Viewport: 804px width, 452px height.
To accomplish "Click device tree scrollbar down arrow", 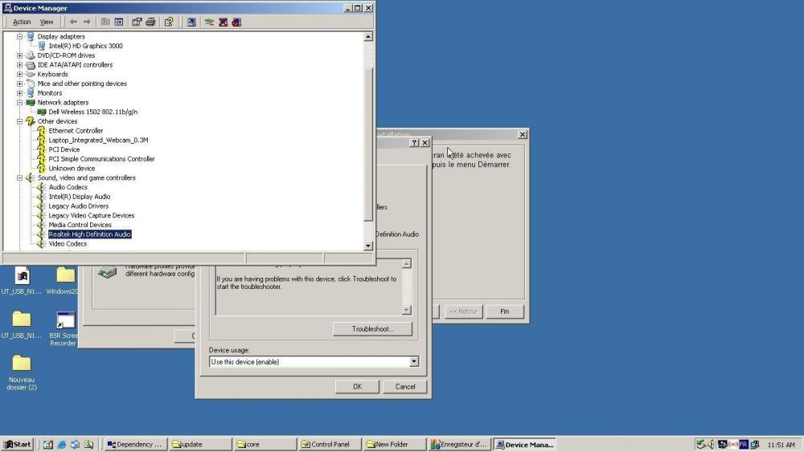I will (368, 246).
